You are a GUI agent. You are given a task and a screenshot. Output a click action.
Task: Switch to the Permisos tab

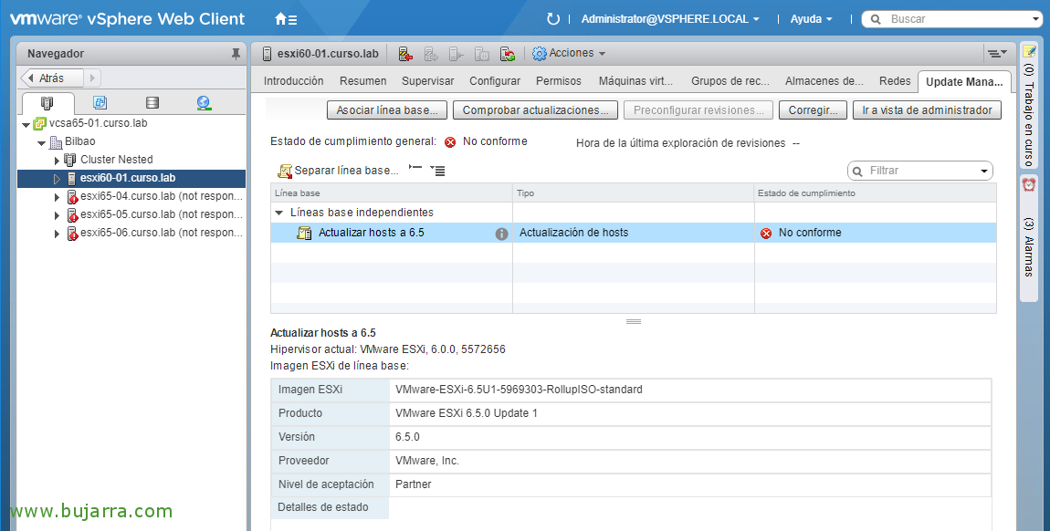(559, 81)
